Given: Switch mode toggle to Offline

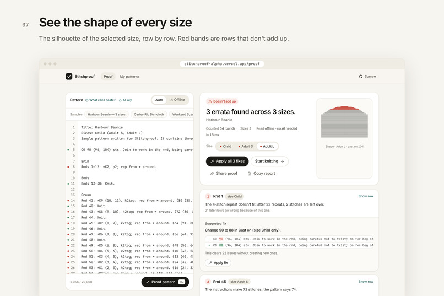Looking at the screenshot, I should [x=177, y=100].
